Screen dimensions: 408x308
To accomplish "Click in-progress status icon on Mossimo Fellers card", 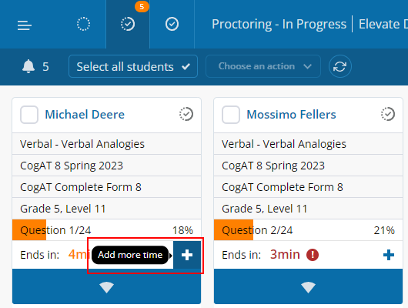I will [388, 114].
